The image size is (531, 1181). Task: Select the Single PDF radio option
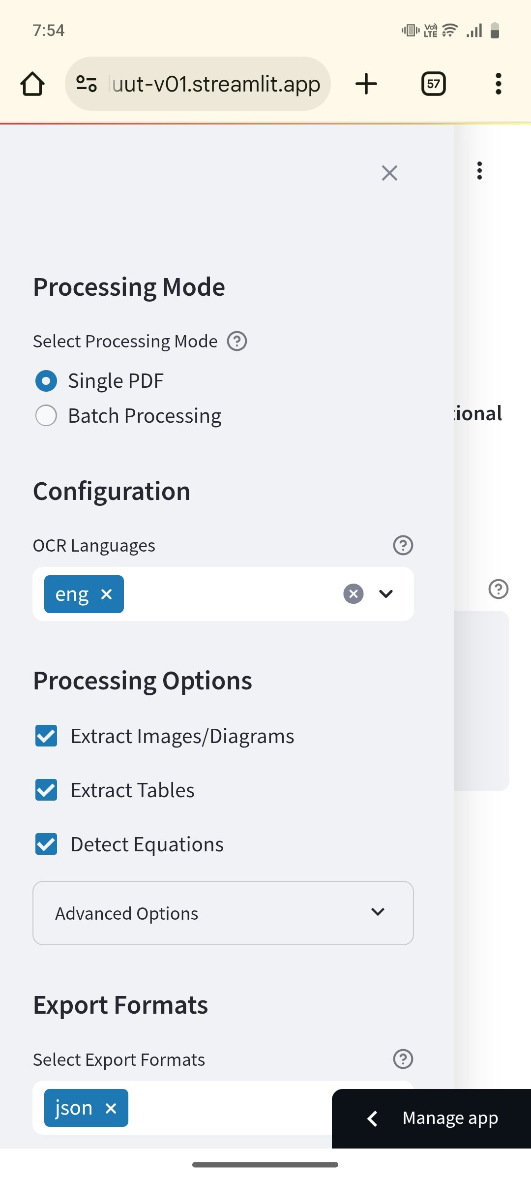pyautogui.click(x=46, y=381)
